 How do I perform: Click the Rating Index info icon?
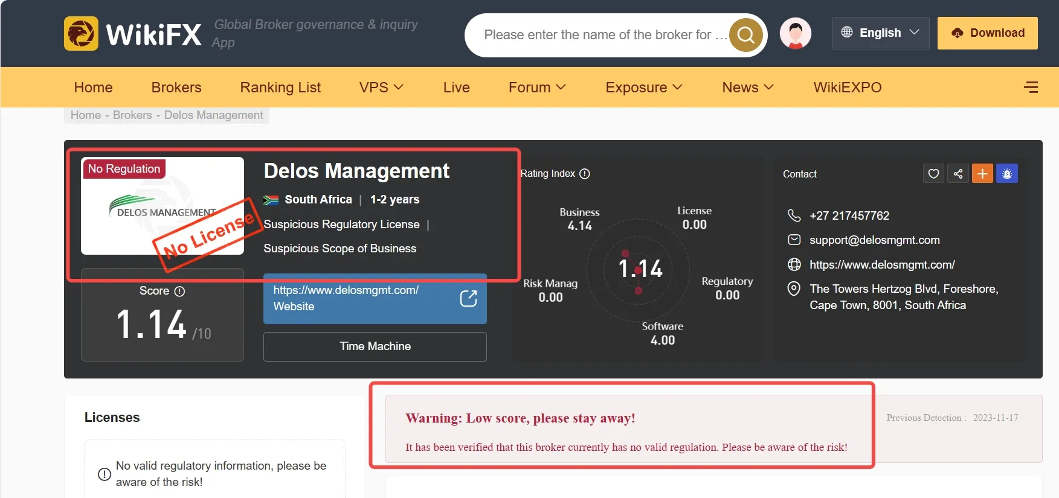585,174
